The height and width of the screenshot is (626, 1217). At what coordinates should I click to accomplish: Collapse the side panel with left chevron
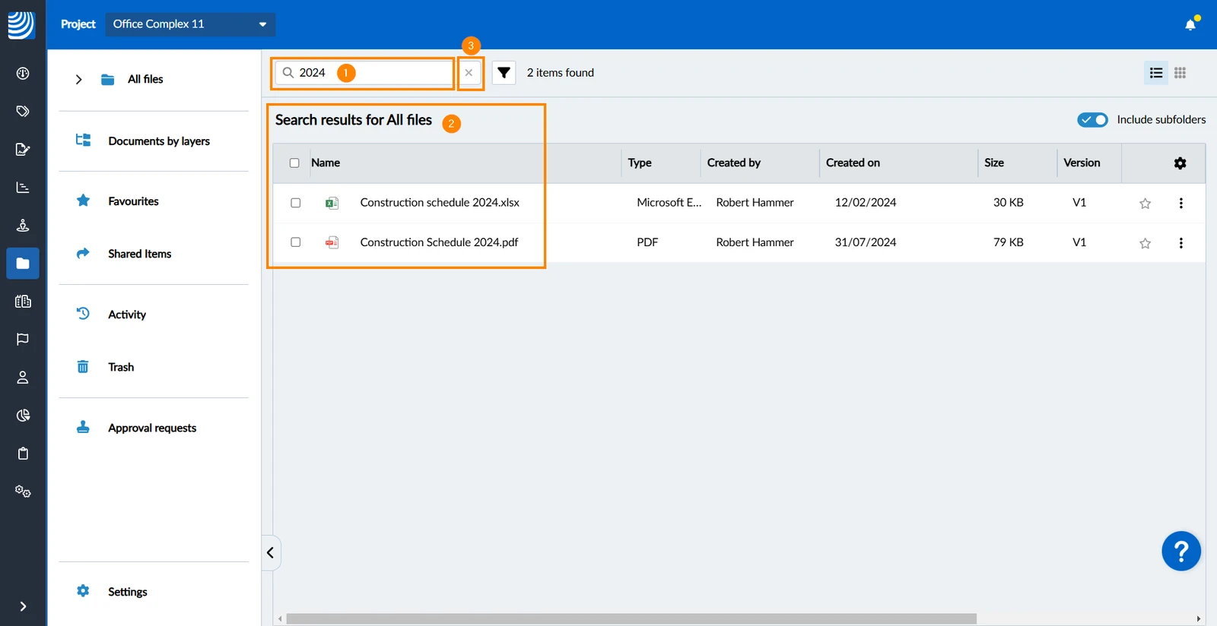pos(271,553)
